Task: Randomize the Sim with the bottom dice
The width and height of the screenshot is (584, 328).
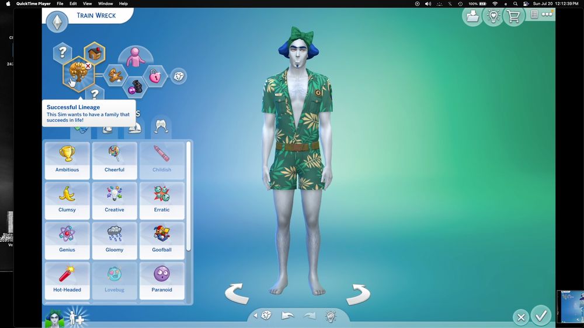Action: tap(266, 315)
